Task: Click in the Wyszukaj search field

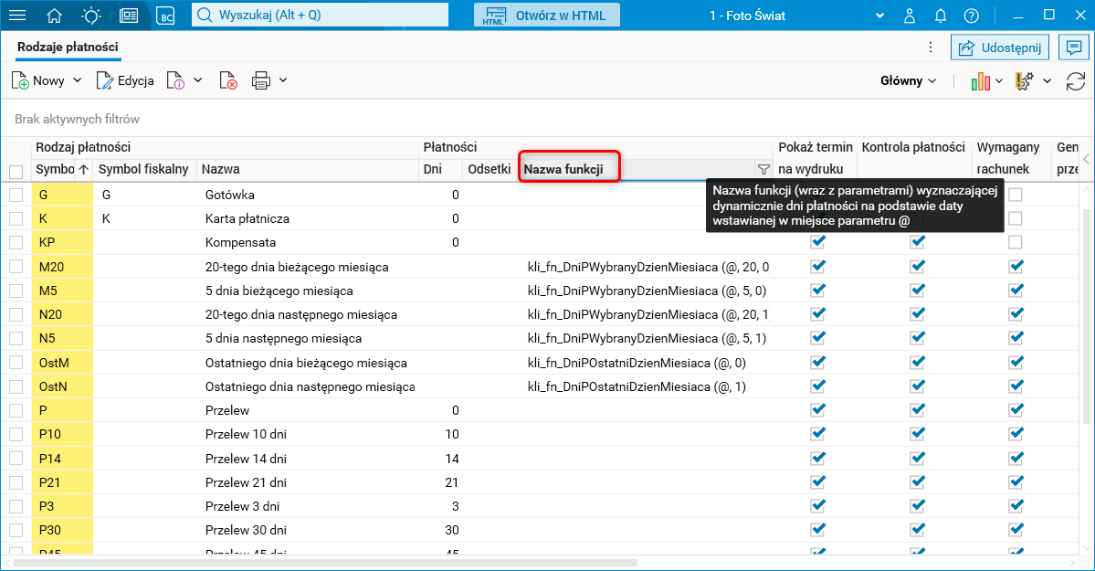Action: pos(320,15)
